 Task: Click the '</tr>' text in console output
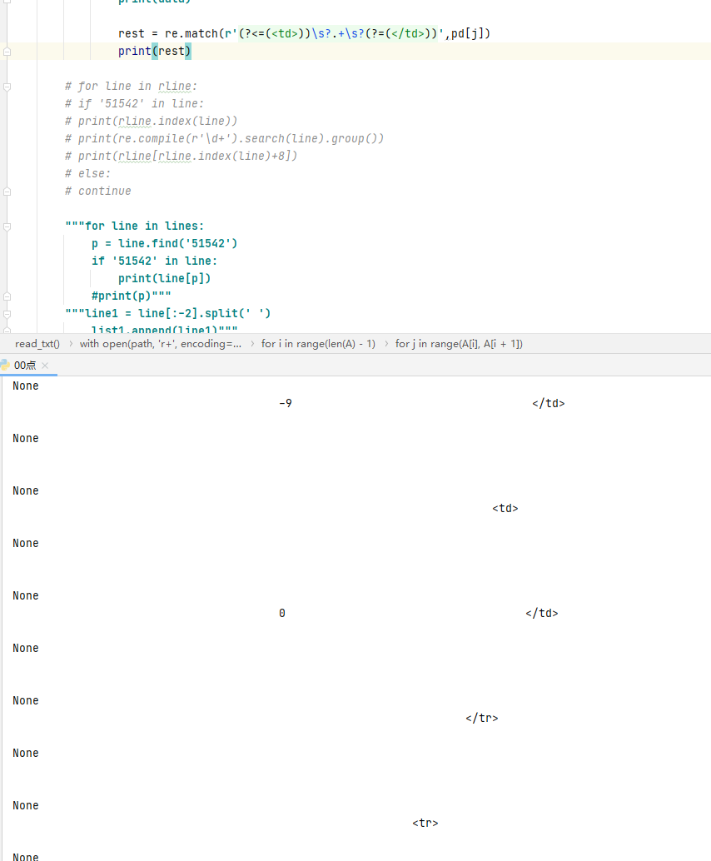482,719
